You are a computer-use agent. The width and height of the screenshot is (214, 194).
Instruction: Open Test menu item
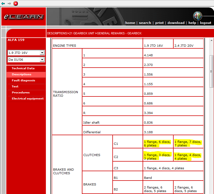(x=15, y=86)
